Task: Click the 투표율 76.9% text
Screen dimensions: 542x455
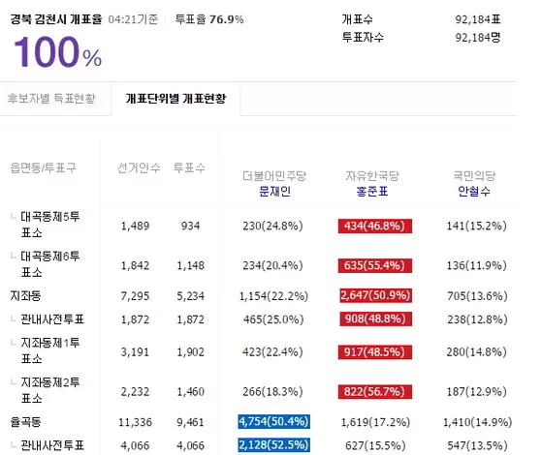Action: (209, 19)
